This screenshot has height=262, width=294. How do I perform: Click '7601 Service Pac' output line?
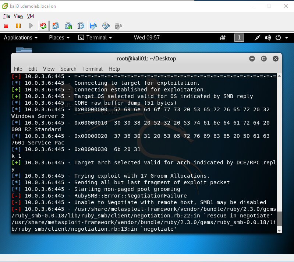[38, 143]
